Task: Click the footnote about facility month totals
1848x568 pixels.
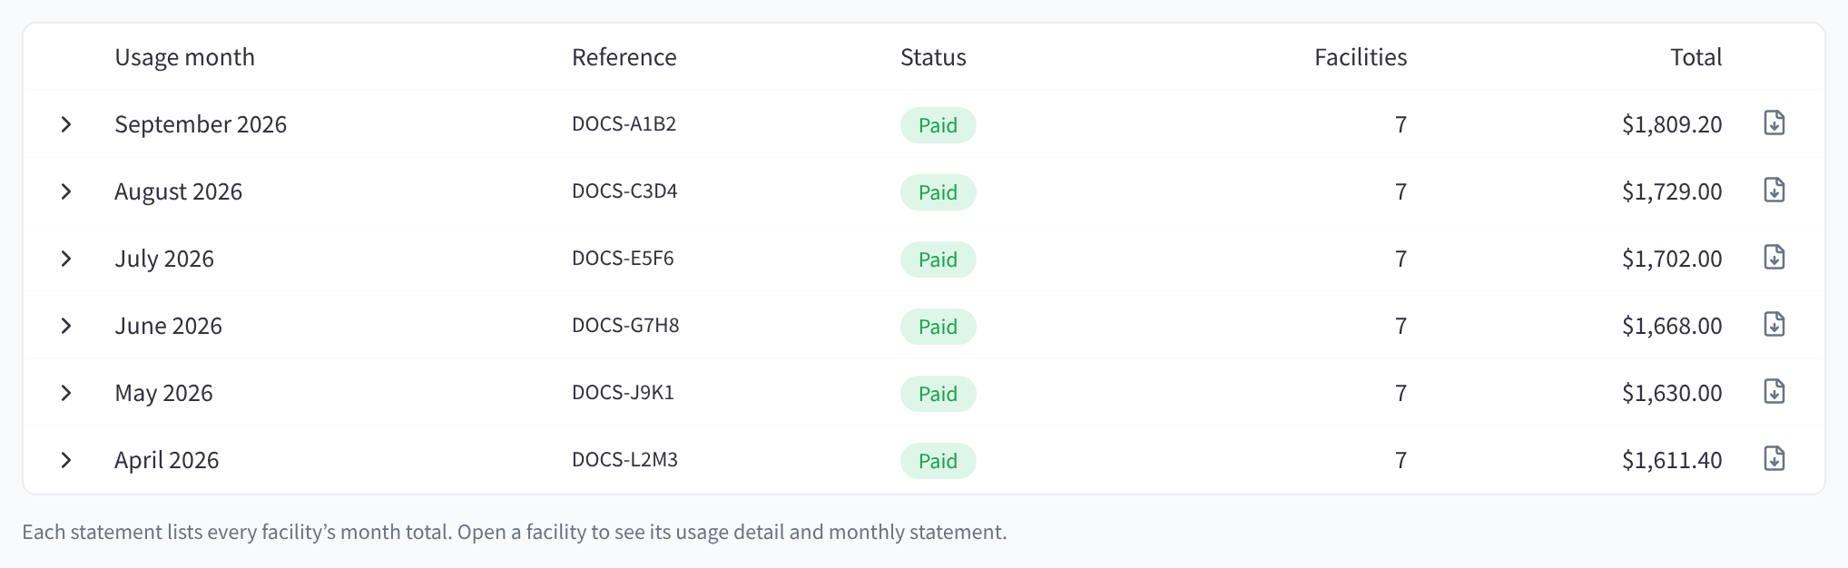Action: (515, 532)
